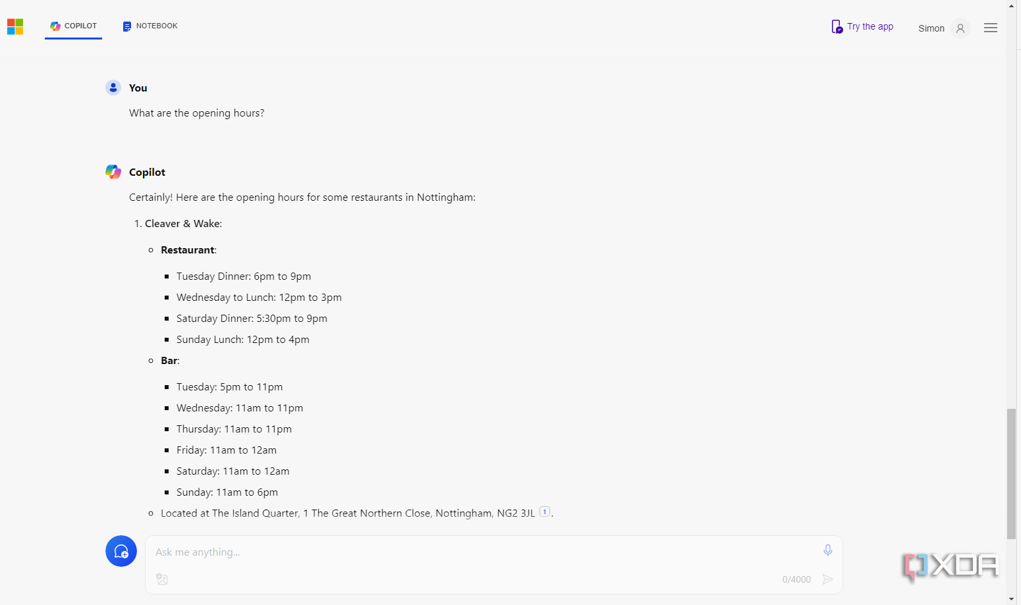Switch to the Copilot tab
This screenshot has width=1021, height=605.
tap(73, 26)
